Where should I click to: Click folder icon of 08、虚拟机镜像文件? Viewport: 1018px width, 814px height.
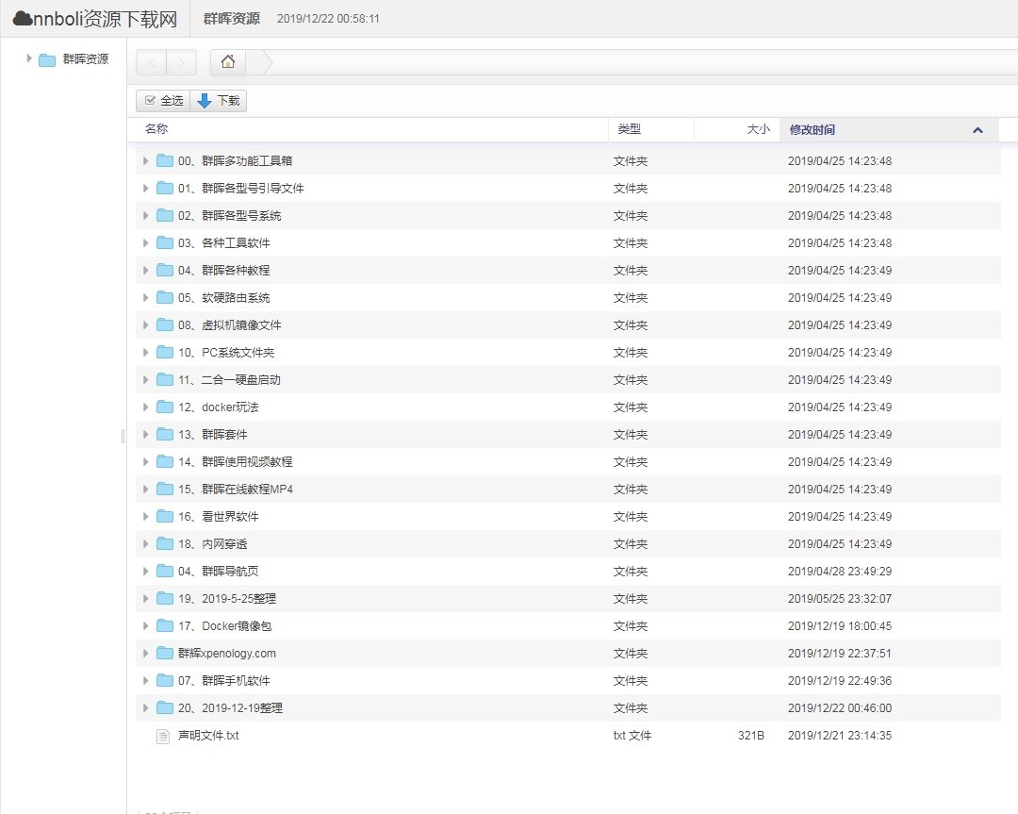(x=165, y=324)
